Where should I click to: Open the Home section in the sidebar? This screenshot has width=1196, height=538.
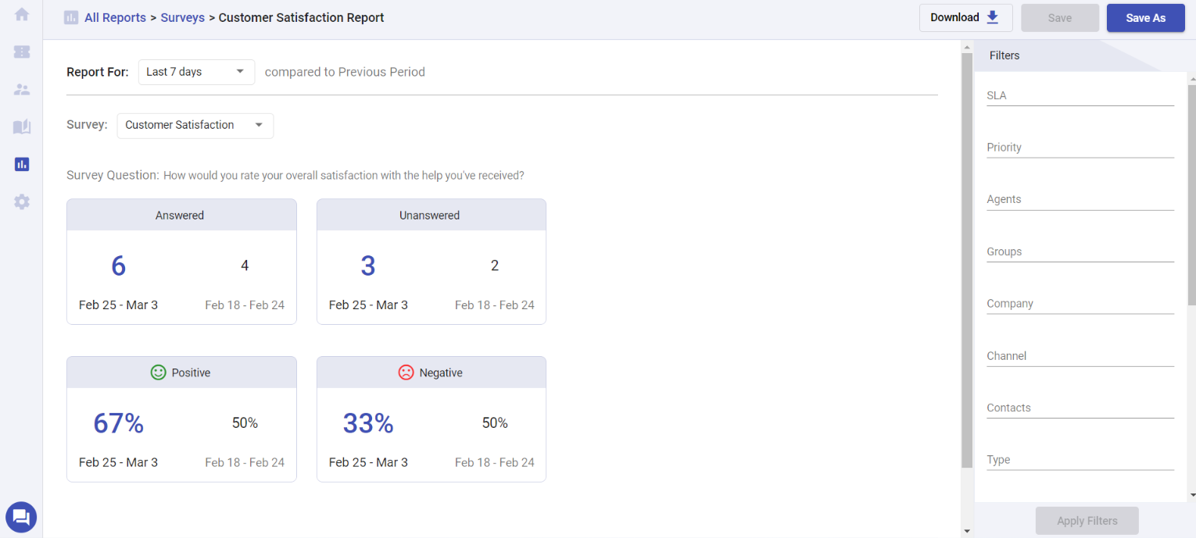tap(21, 14)
